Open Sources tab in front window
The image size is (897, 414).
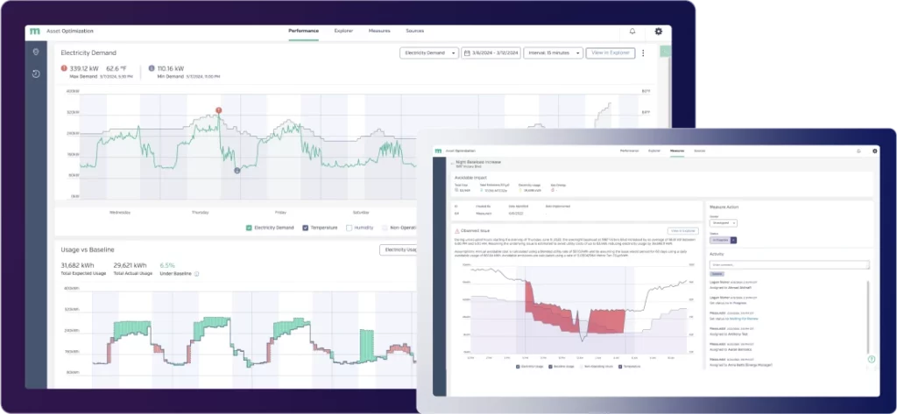coord(700,151)
